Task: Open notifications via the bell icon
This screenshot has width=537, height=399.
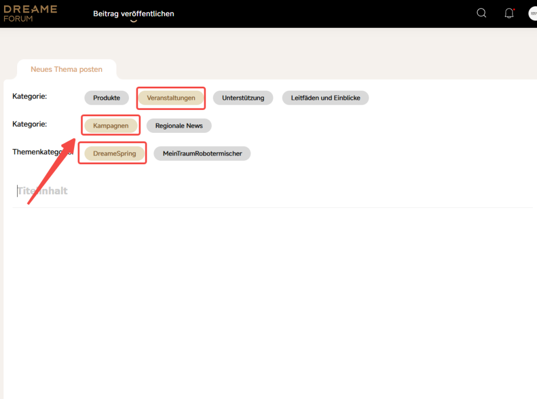Action: (x=509, y=13)
